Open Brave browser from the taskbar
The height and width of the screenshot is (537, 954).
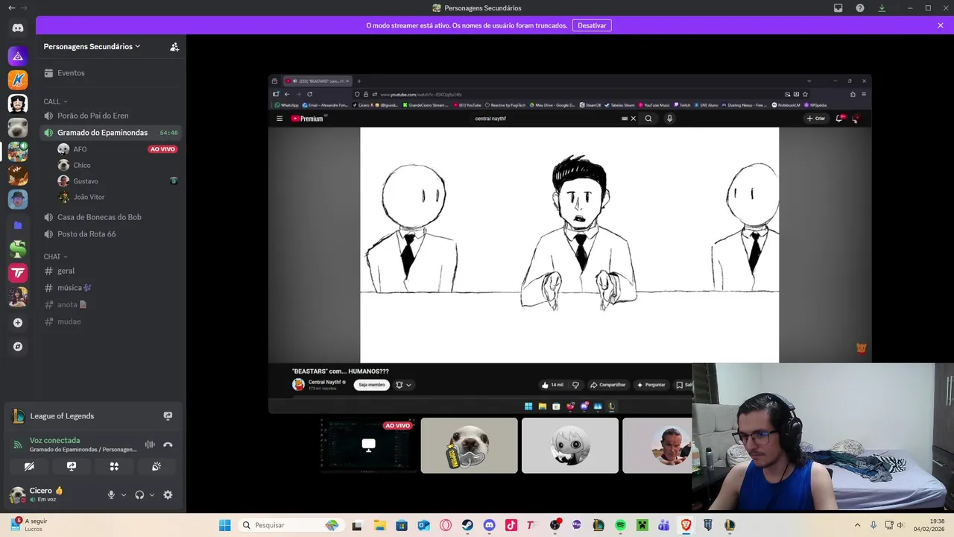[x=686, y=525]
